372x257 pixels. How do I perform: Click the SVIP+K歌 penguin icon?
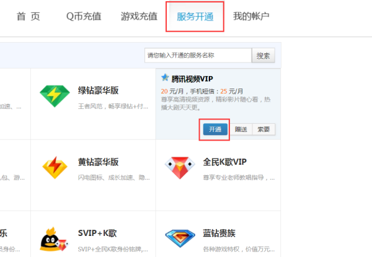55,239
